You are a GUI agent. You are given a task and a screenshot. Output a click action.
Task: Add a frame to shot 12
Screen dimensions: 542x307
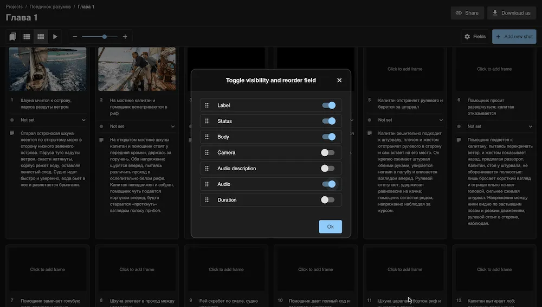[494, 270]
